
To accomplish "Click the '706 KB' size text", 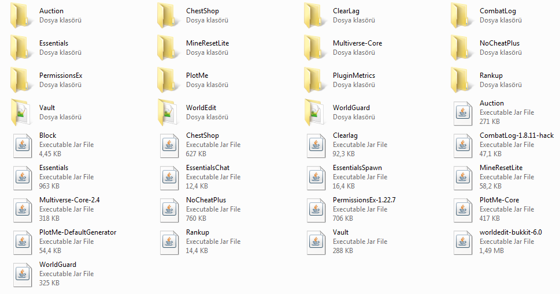I will coord(343,218).
